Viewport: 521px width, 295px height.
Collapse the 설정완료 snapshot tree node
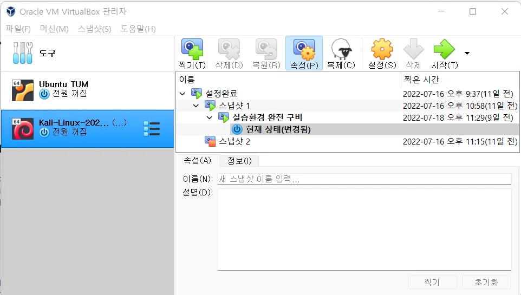pos(183,94)
